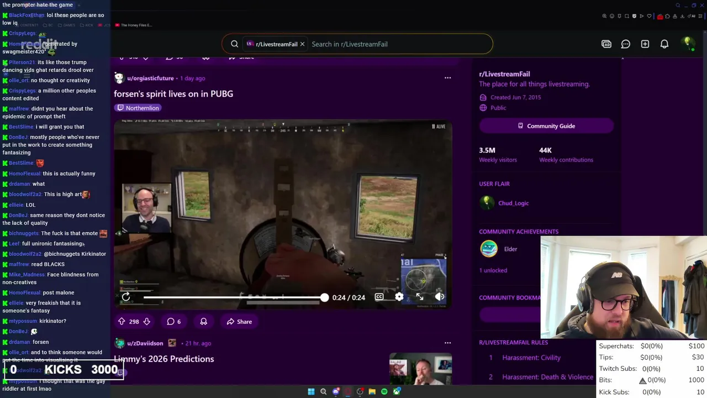Open the r/LivestreamFail sidebar title
Viewport: 707px width, 398px height.
pos(504,74)
